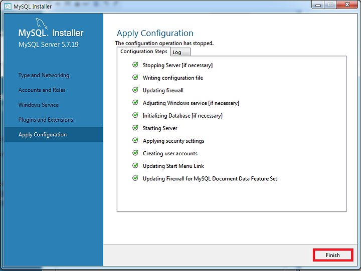Click check icon beside Updating Start Menu Link

tap(135, 165)
